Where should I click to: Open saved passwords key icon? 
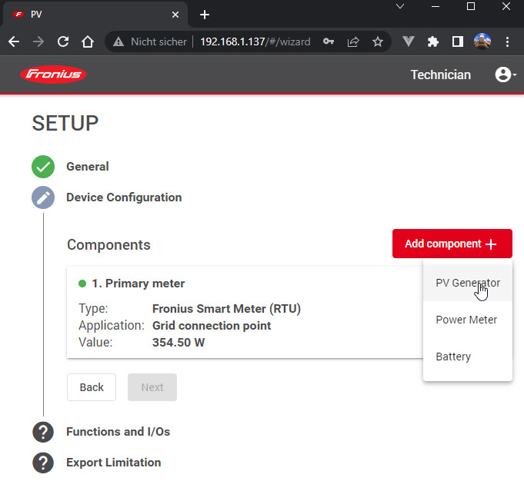(329, 42)
